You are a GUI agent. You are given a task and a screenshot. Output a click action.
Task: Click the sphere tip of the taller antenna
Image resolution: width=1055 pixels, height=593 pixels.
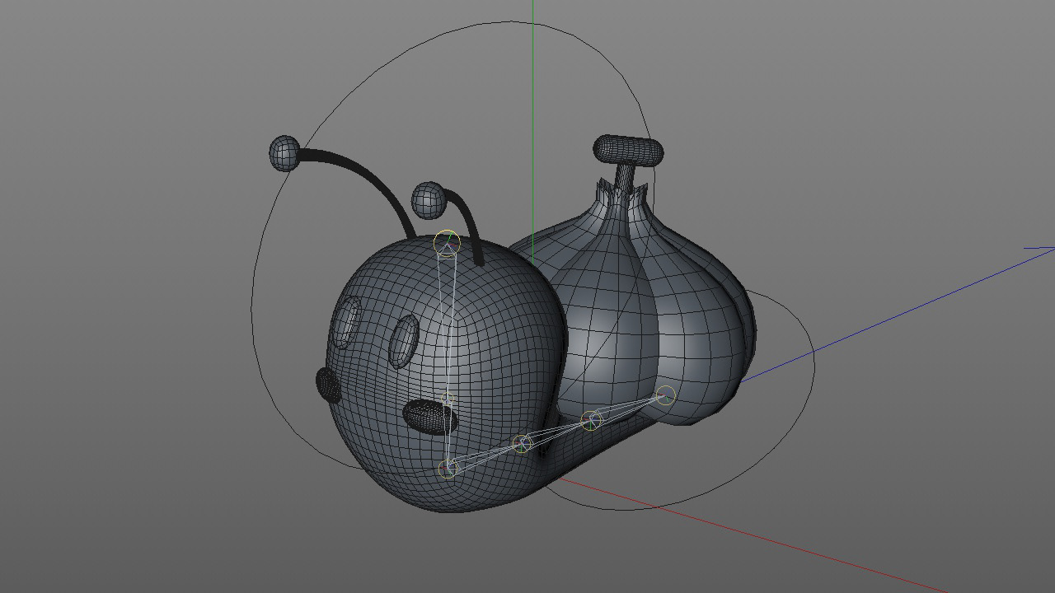click(285, 154)
